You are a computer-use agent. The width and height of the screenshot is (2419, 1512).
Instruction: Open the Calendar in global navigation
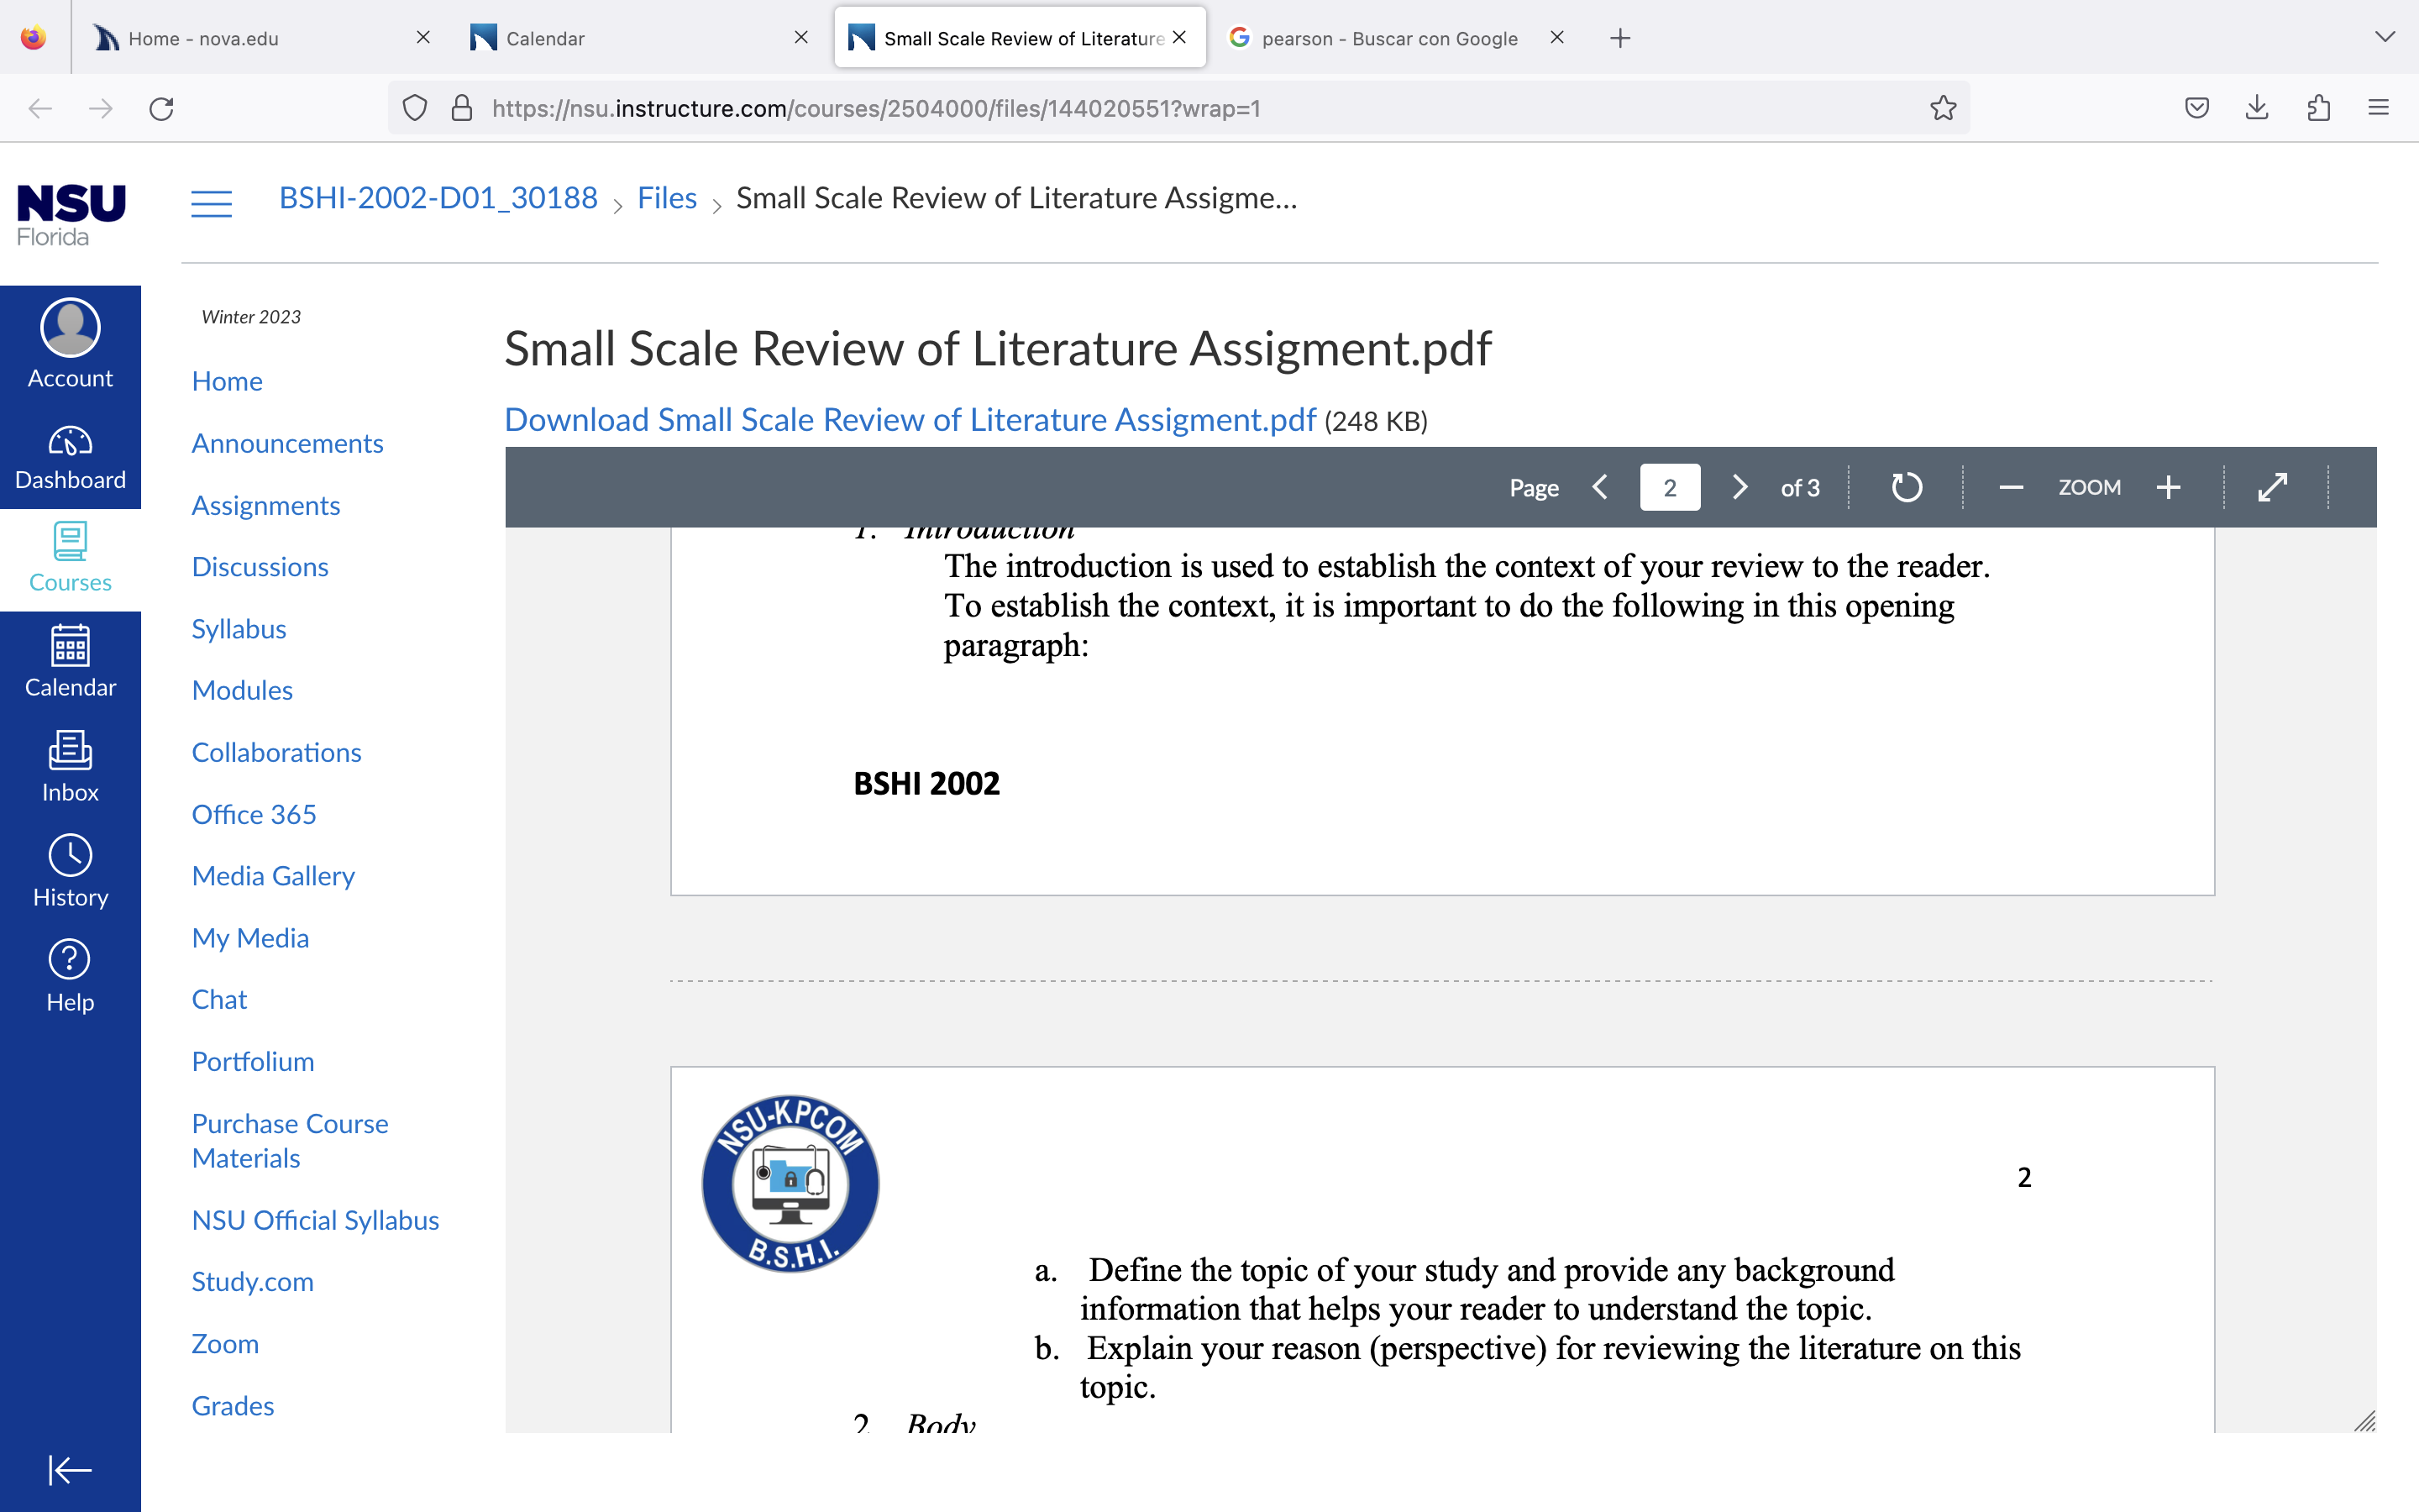(x=70, y=662)
